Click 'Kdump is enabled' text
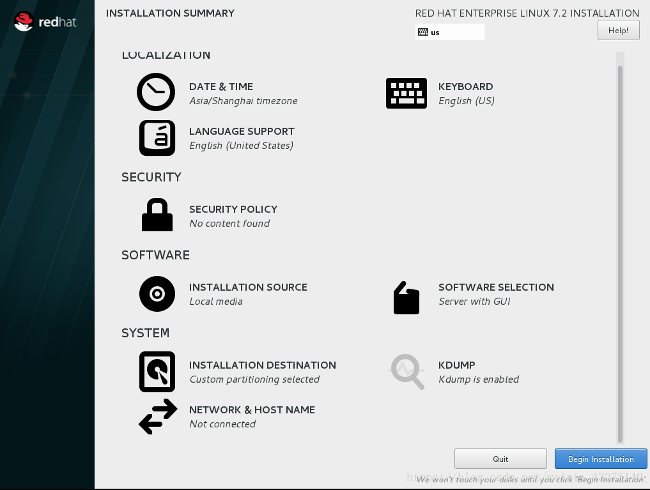 479,379
